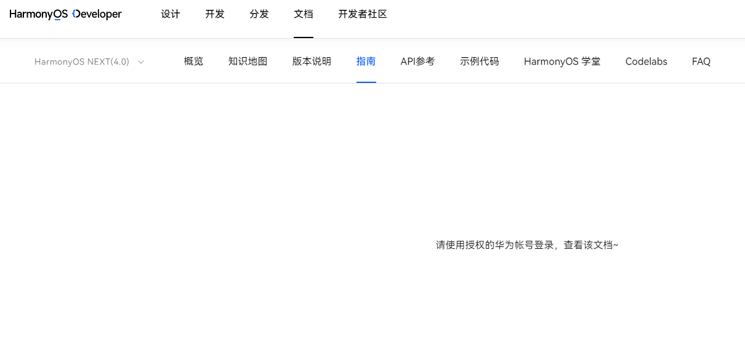Switch to the API参考 tab
The image size is (745, 360).
[417, 61]
